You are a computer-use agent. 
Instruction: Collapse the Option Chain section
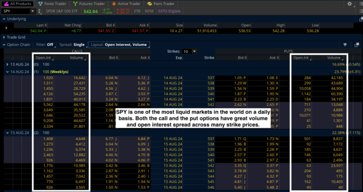coord(4,44)
